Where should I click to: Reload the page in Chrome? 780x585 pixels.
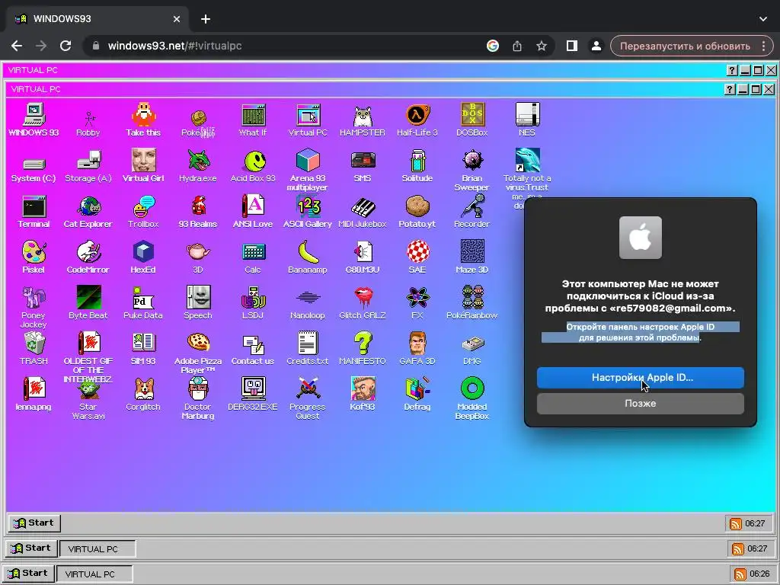coord(66,46)
